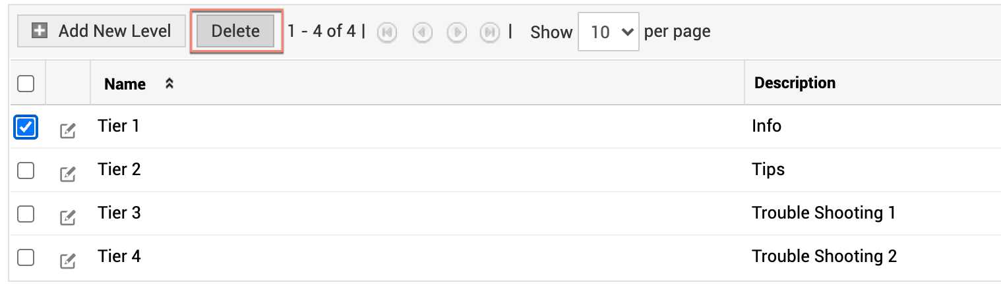Image resolution: width=1001 pixels, height=291 pixels.
Task: Check the Tier 2 row checkbox
Action: tap(26, 171)
